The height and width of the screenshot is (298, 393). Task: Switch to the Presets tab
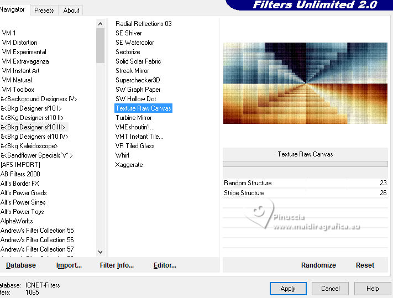pyautogui.click(x=44, y=11)
